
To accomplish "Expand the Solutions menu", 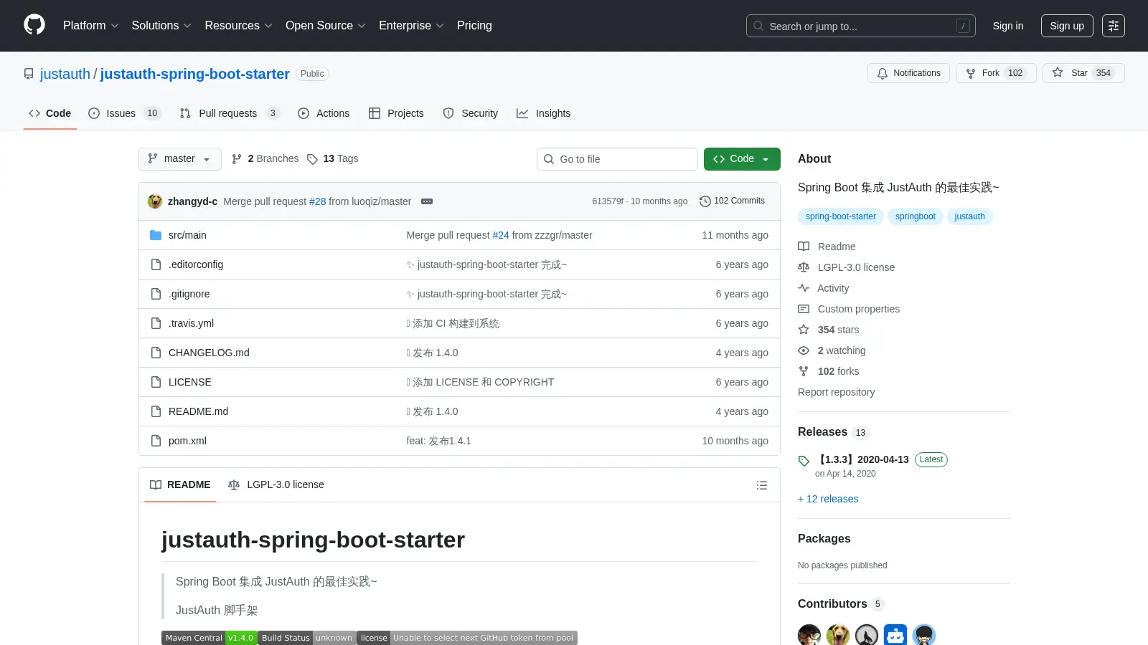I will point(161,26).
